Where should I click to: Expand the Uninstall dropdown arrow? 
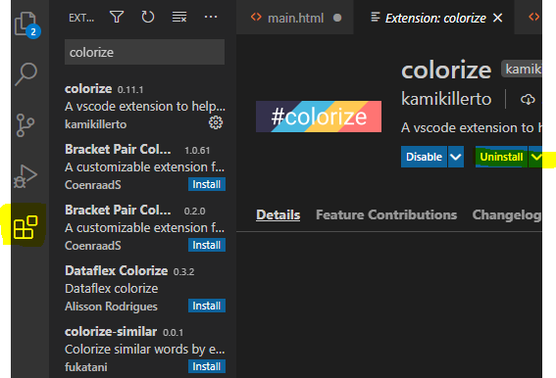[535, 157]
